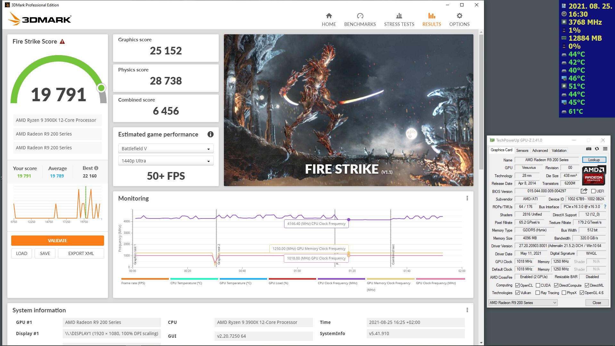The image size is (615, 346).
Task: Toggle the Ray Tracing checkbox
Action: pyautogui.click(x=537, y=292)
